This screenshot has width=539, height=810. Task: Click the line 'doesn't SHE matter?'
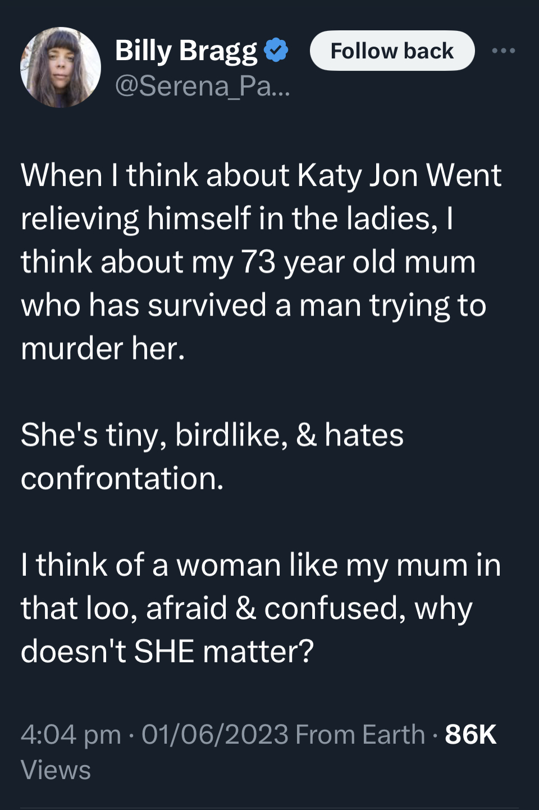[x=167, y=652]
